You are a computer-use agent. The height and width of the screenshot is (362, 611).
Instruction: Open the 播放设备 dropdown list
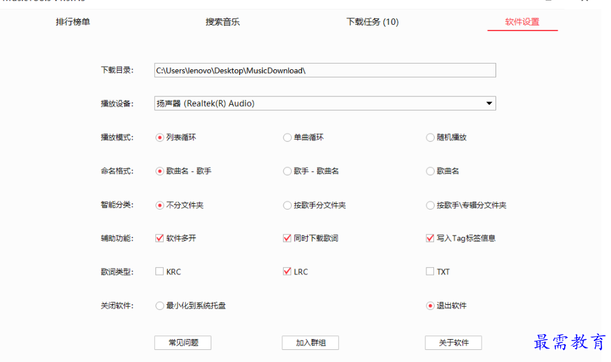[x=325, y=104]
